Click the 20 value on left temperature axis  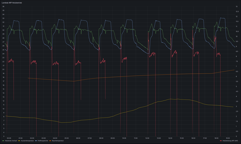3,69
